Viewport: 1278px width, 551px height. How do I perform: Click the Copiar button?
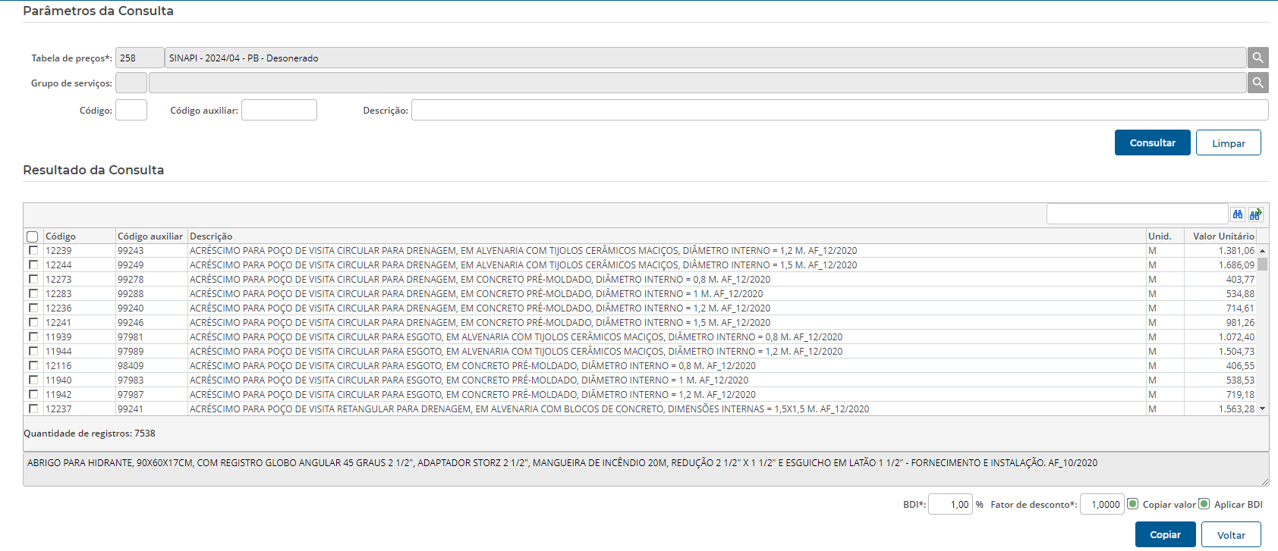click(1165, 534)
